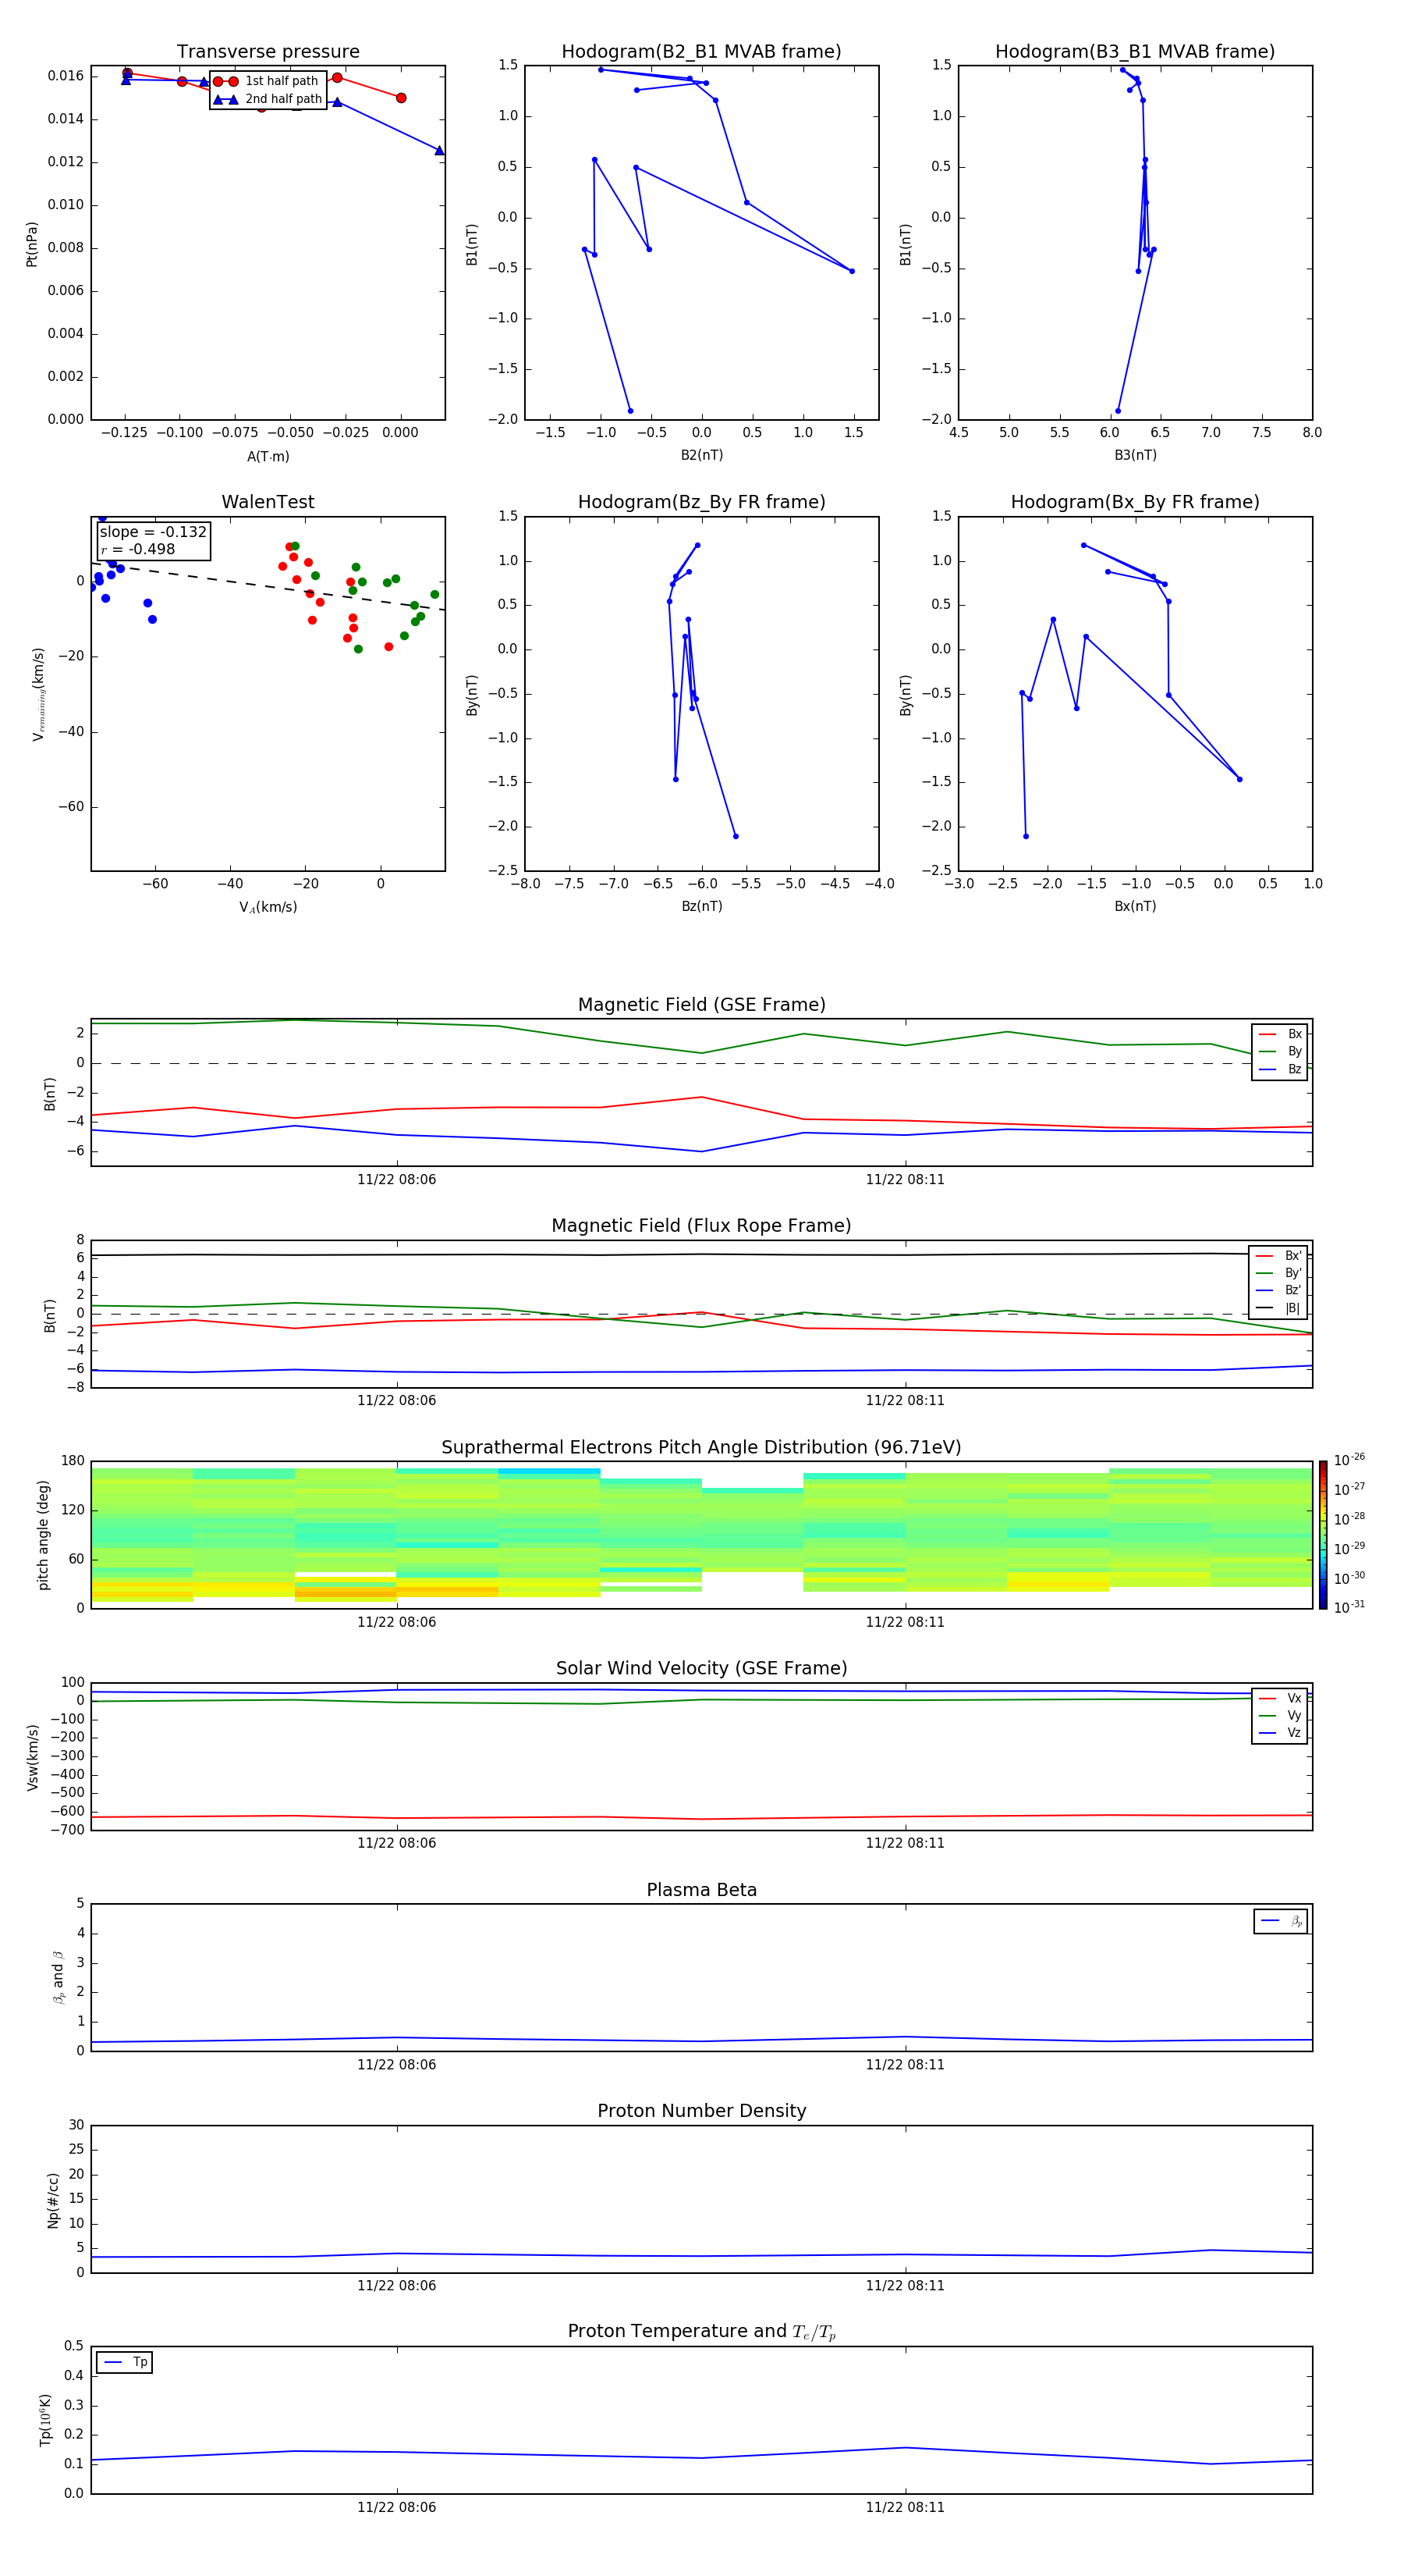Click the Vz legend entry in velocity panel
The image size is (1404, 2576).
(x=1281, y=1733)
